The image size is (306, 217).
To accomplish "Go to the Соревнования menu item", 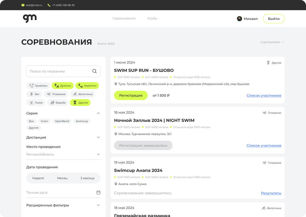I will 124,18.
